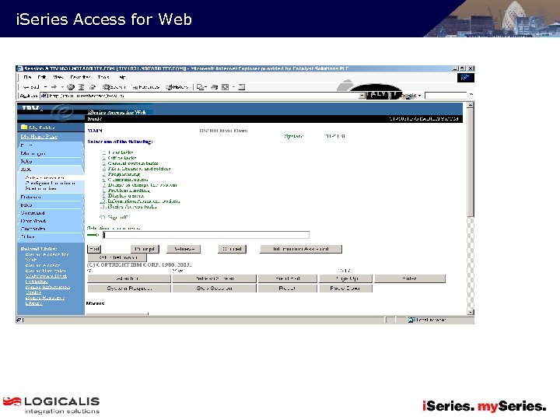The width and height of the screenshot is (560, 420).
Task: Click the Print toolbar icon
Action: click(x=215, y=87)
